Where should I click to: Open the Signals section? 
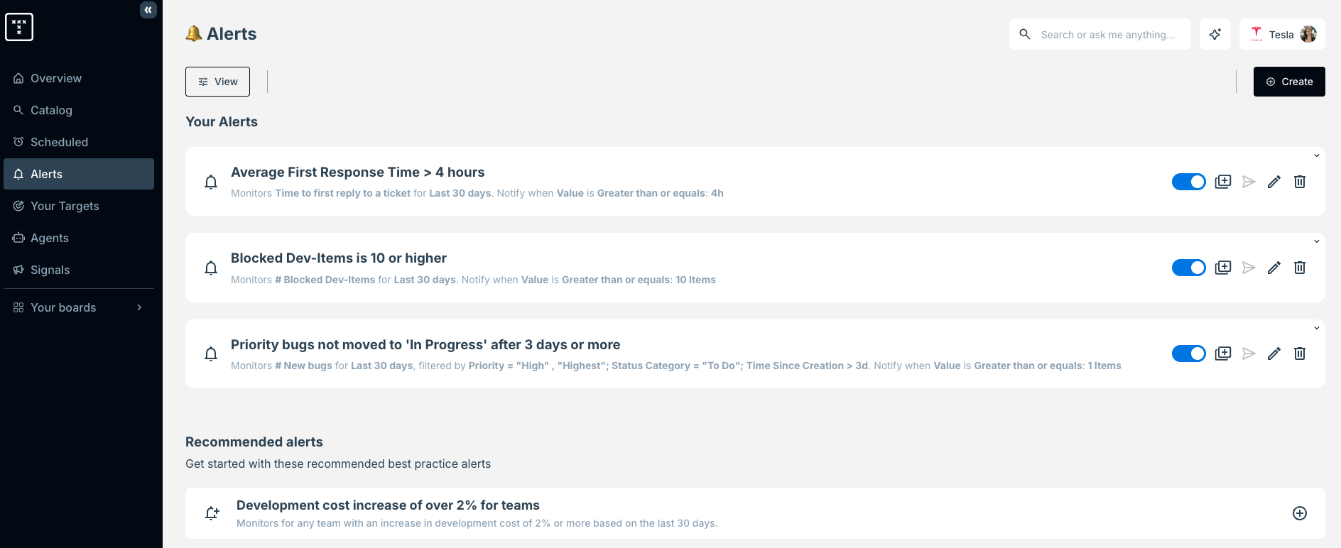[50, 270]
